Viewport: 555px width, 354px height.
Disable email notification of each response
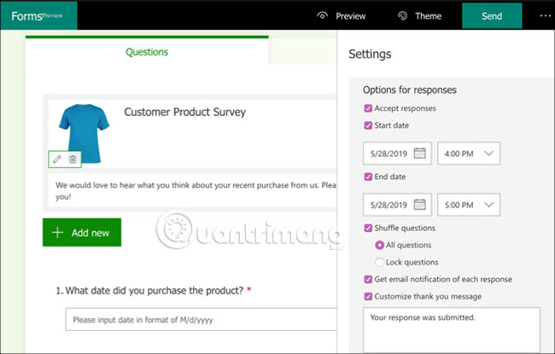(x=368, y=279)
